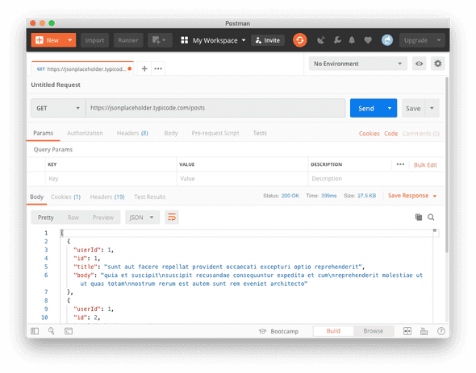The width and height of the screenshot is (476, 373).
Task: Switch to Build mode
Action: point(333,331)
